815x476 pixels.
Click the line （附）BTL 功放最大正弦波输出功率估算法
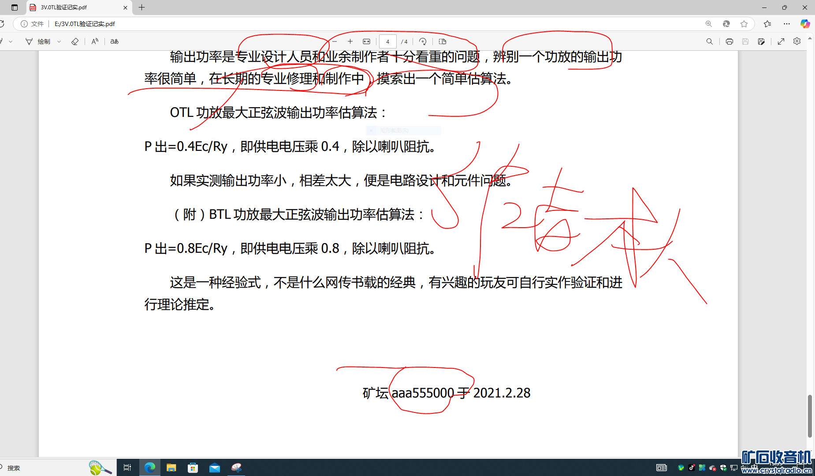(x=298, y=214)
